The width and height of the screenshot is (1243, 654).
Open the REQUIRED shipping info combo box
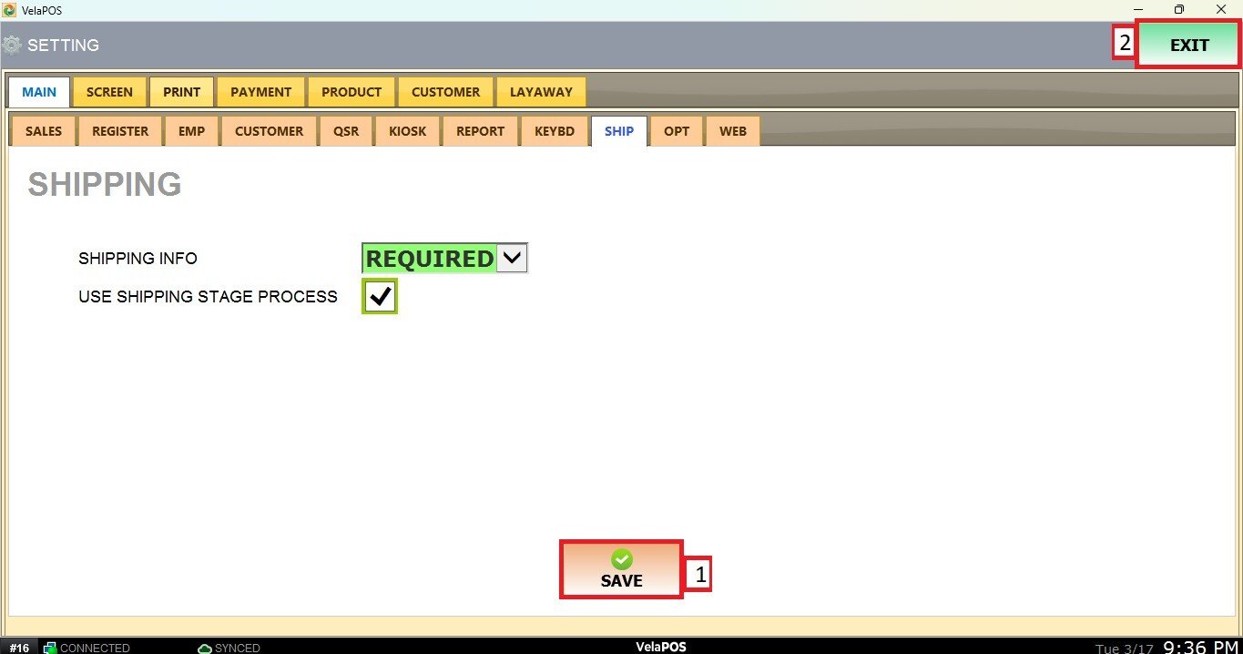(x=430, y=259)
